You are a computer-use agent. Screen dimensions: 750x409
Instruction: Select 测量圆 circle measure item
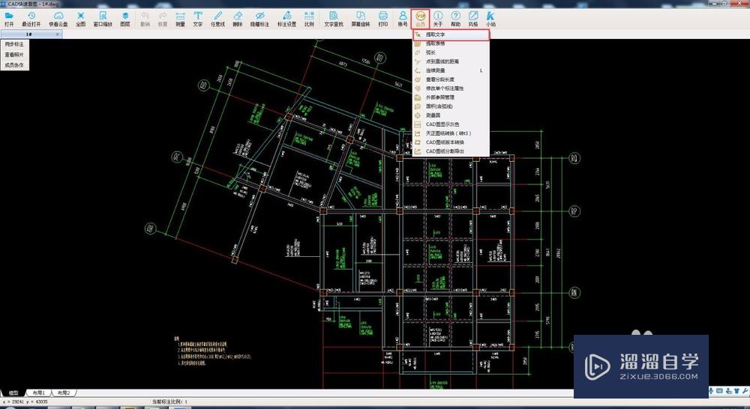(451, 115)
